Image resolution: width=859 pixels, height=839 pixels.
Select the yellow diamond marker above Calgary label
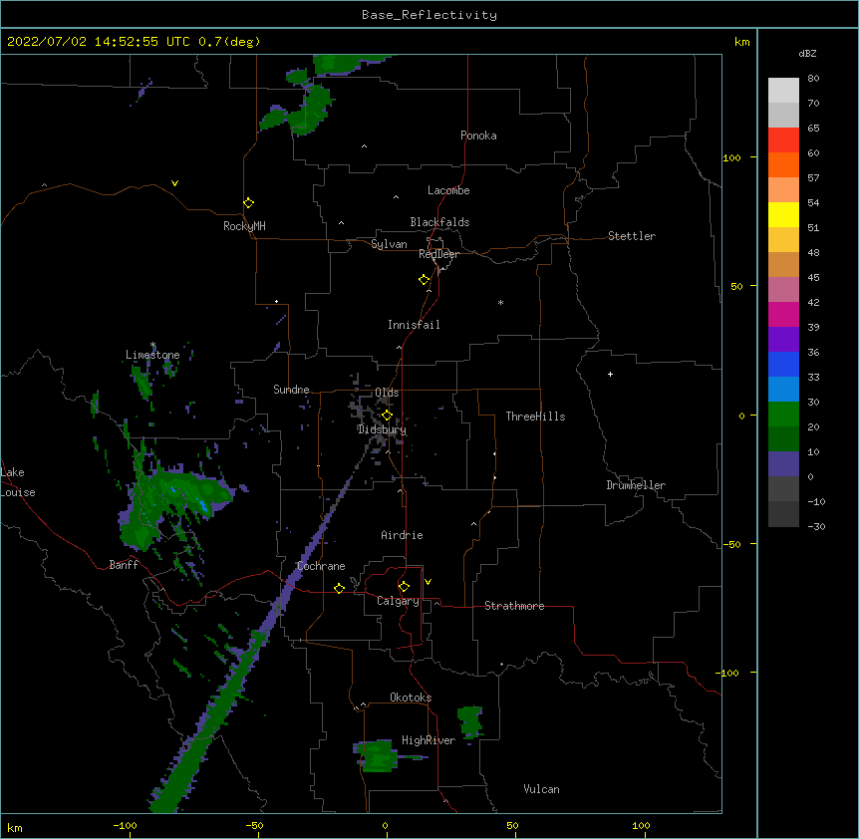[x=404, y=587]
